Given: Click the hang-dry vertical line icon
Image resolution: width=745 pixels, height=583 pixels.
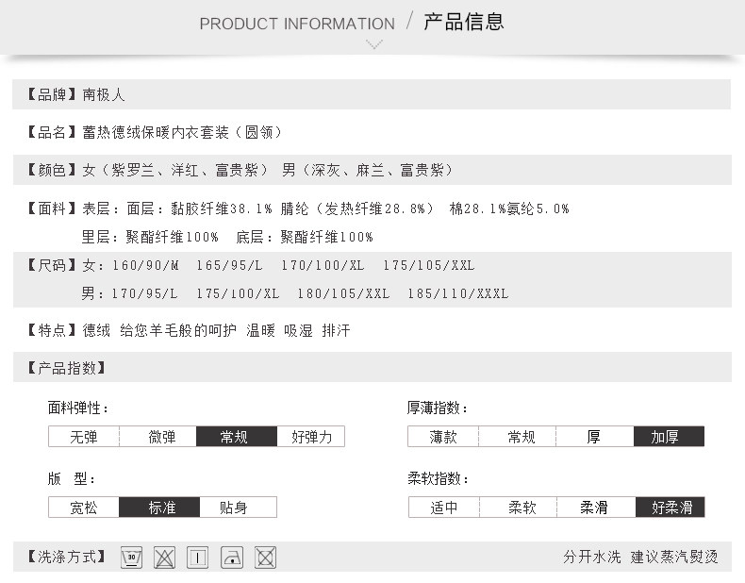Looking at the screenshot, I should click(x=198, y=557).
